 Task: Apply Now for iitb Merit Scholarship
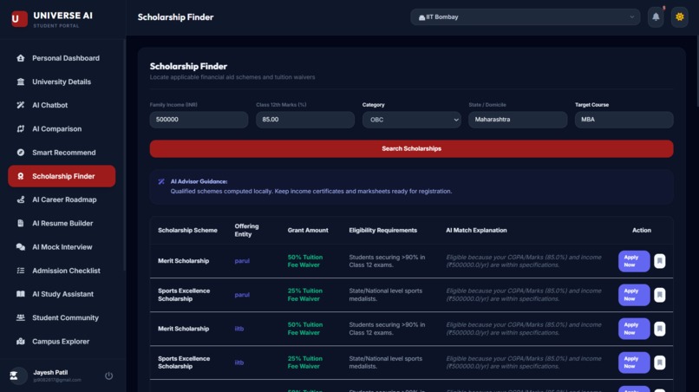[x=634, y=329]
